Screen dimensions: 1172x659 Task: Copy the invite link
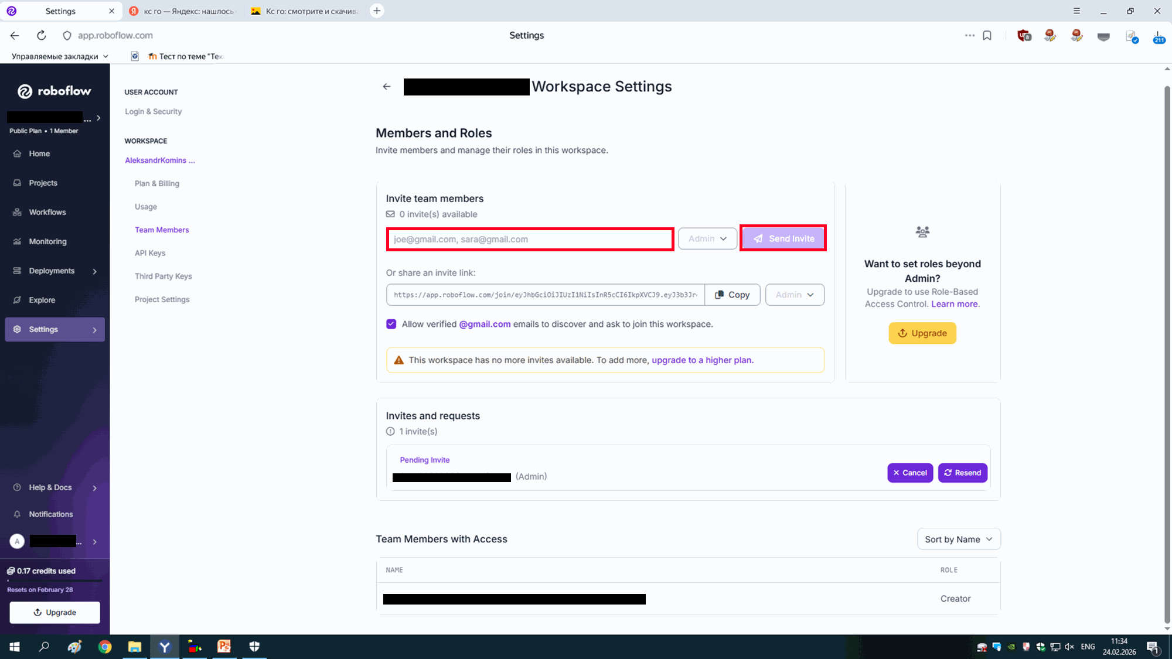[x=732, y=295]
